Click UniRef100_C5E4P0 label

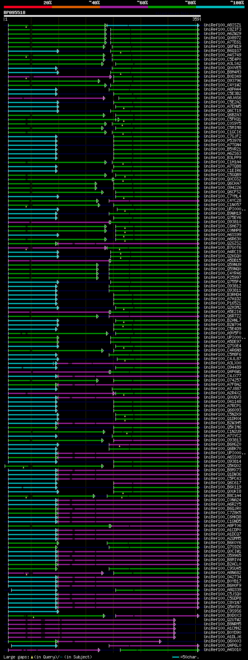click(222, 59)
